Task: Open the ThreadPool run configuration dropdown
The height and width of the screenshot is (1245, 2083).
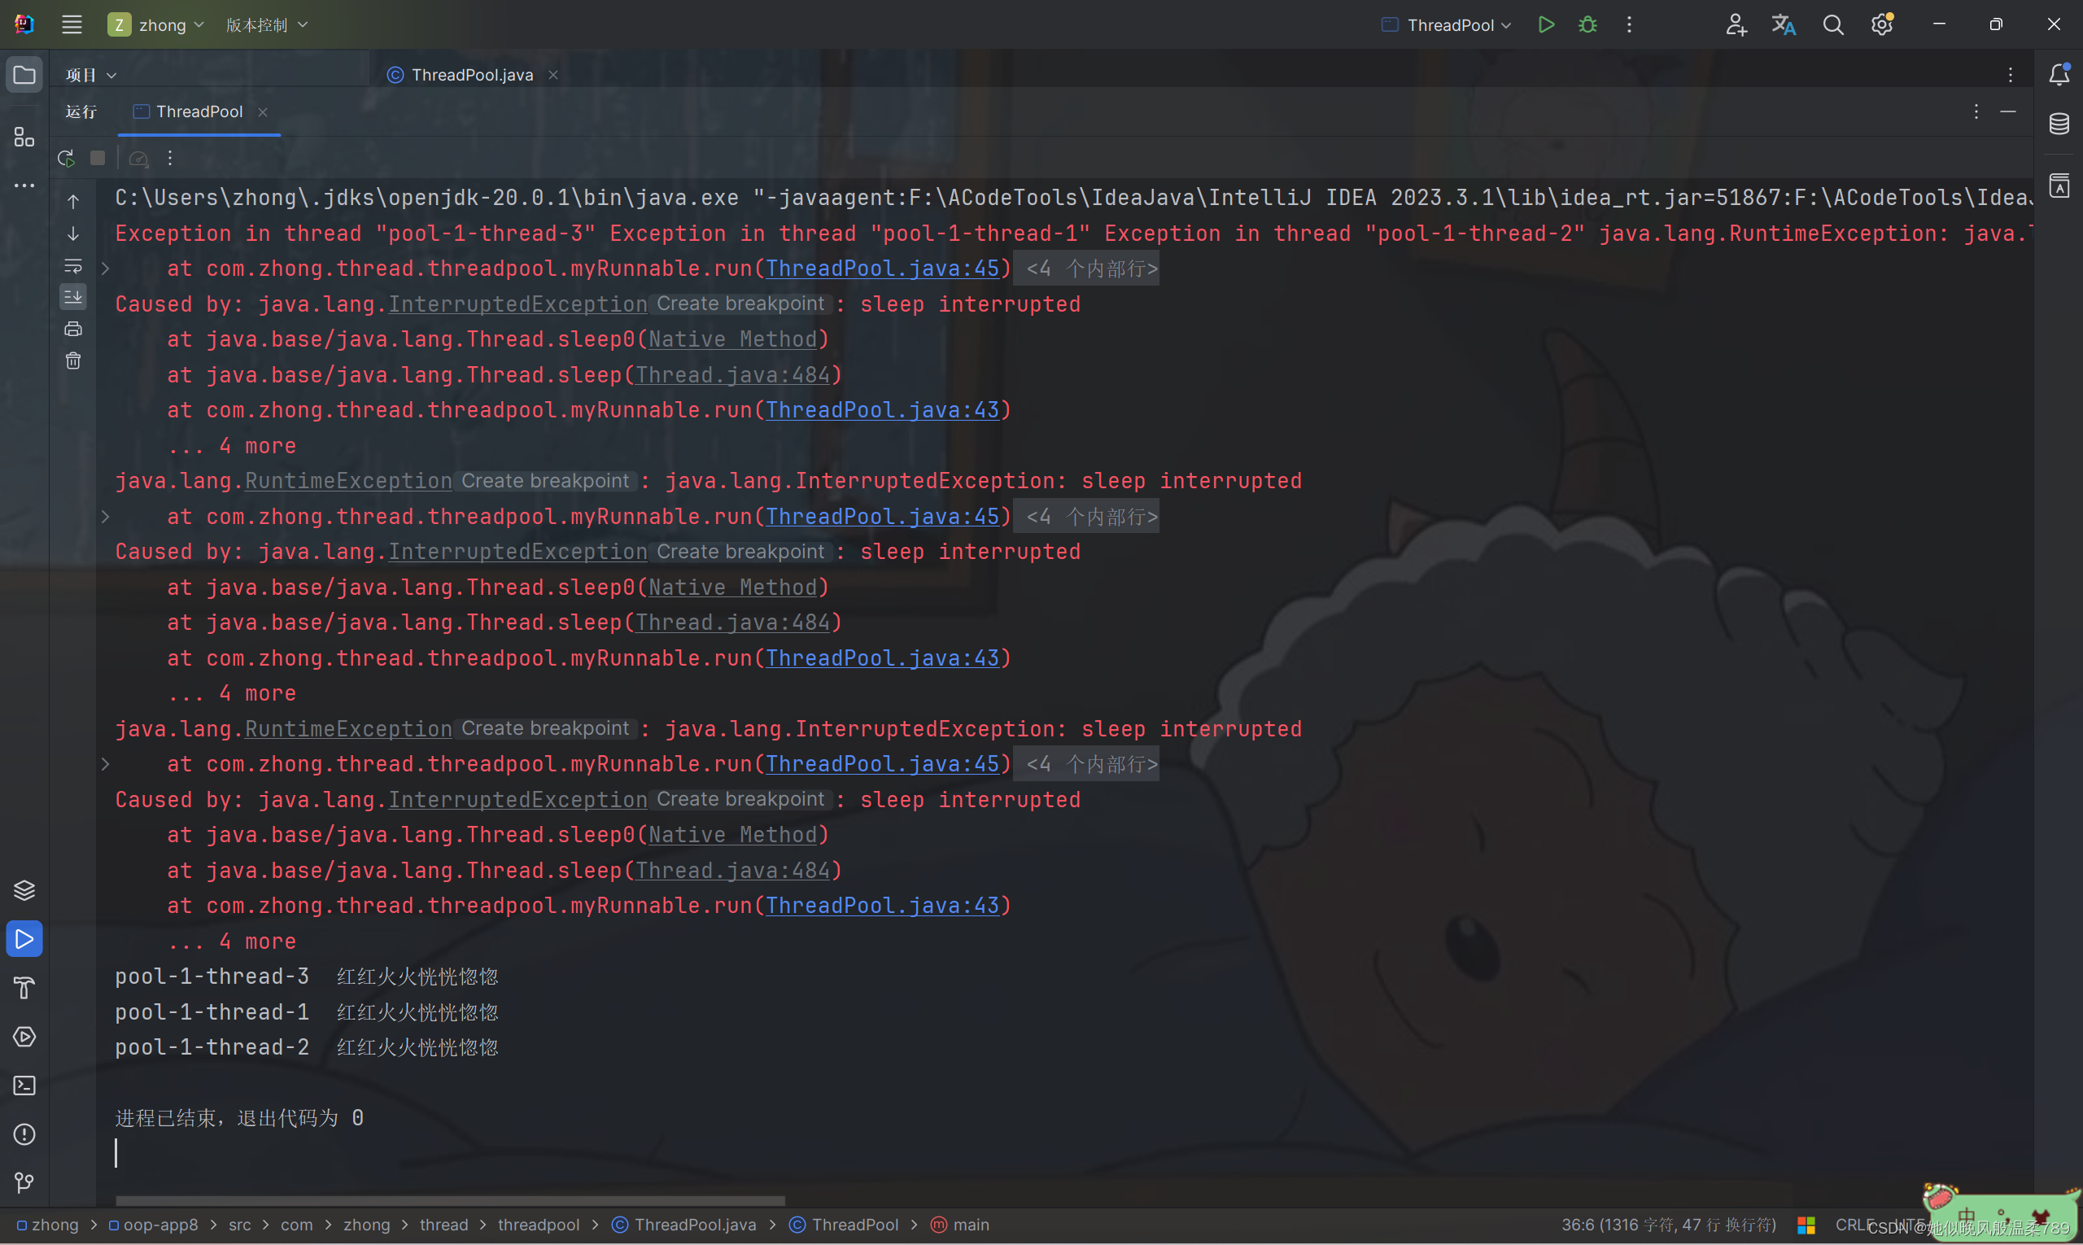Action: click(1446, 24)
